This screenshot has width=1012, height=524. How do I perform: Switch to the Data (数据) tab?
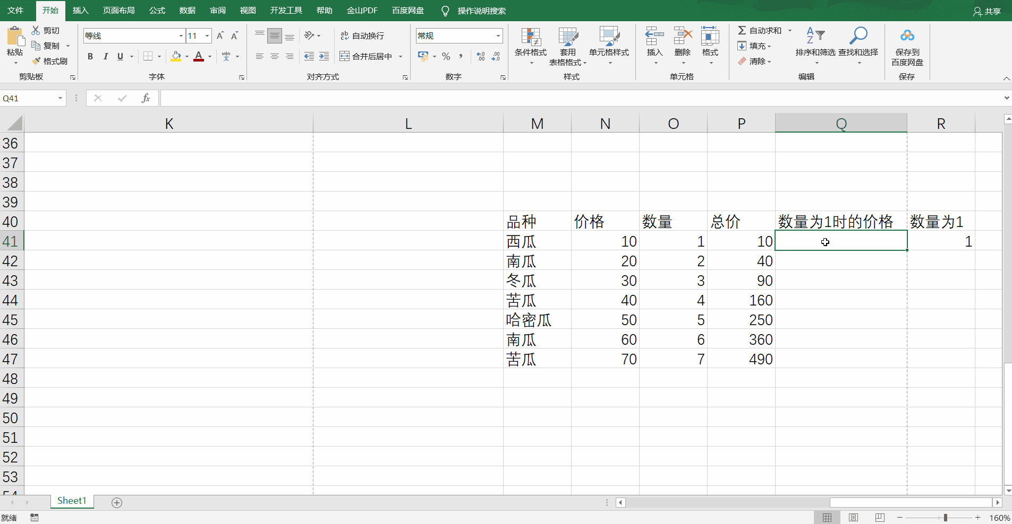[x=187, y=11]
